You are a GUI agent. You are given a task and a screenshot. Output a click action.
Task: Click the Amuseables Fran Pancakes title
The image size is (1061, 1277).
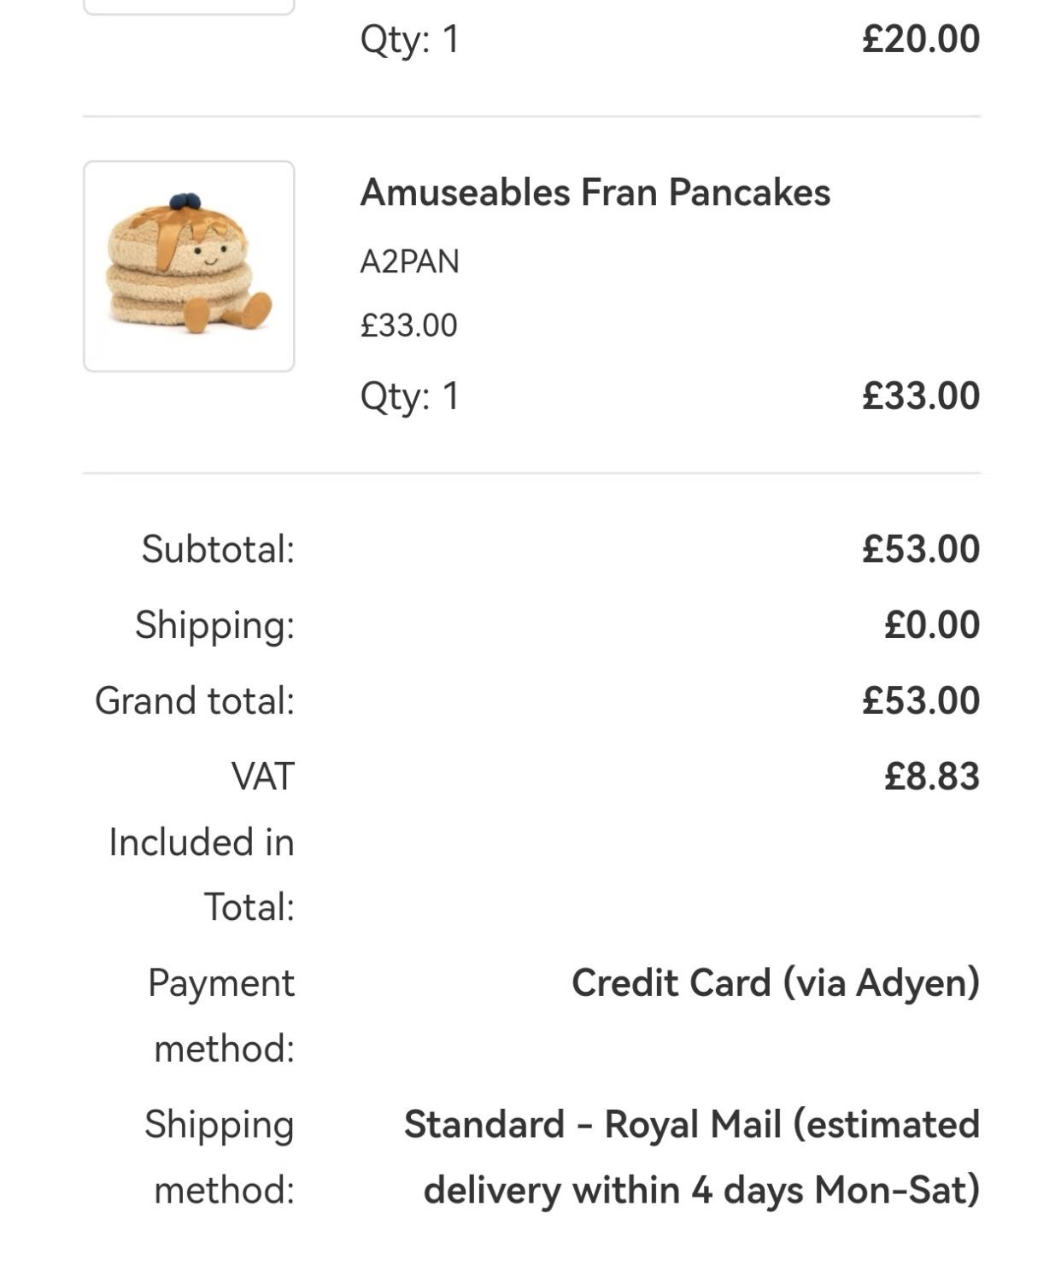[595, 192]
